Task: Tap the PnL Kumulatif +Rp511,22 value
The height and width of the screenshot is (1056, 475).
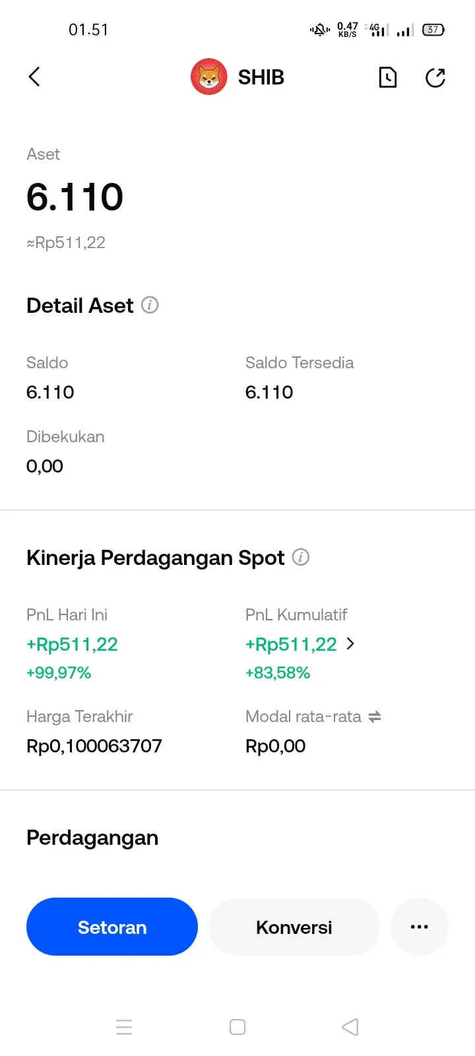Action: [291, 644]
